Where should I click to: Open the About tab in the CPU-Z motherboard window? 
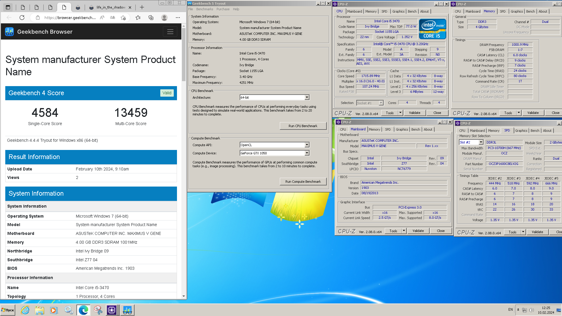428,129
